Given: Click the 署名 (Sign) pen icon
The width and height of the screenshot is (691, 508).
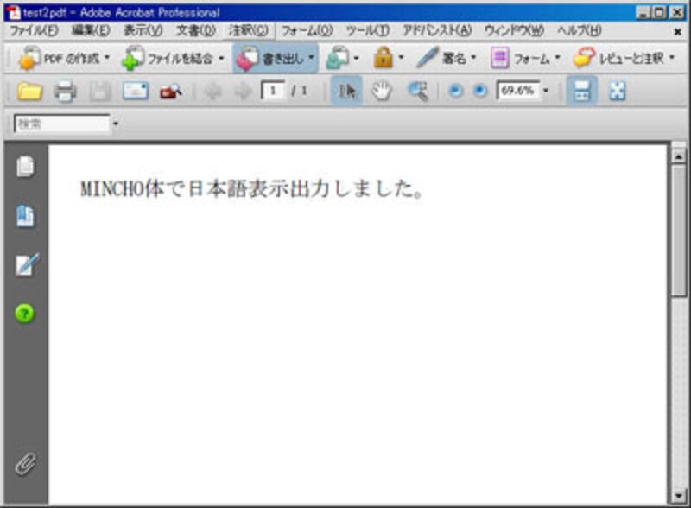Looking at the screenshot, I should click(428, 58).
